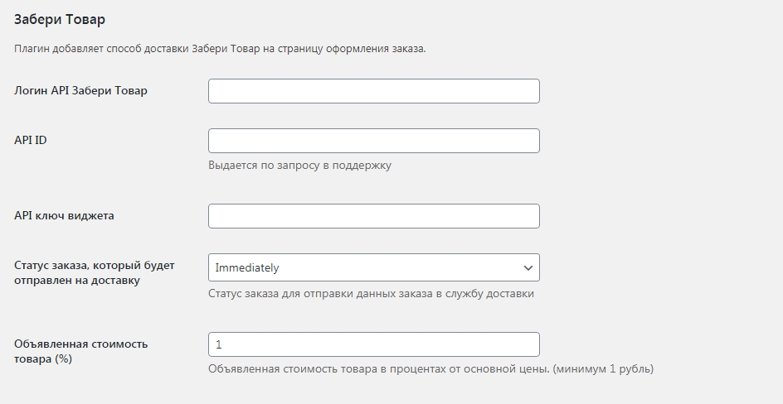Viewport: 783px width, 404px height.
Task: Click the dropdown chevron arrow next to Immediately
Action: [528, 268]
